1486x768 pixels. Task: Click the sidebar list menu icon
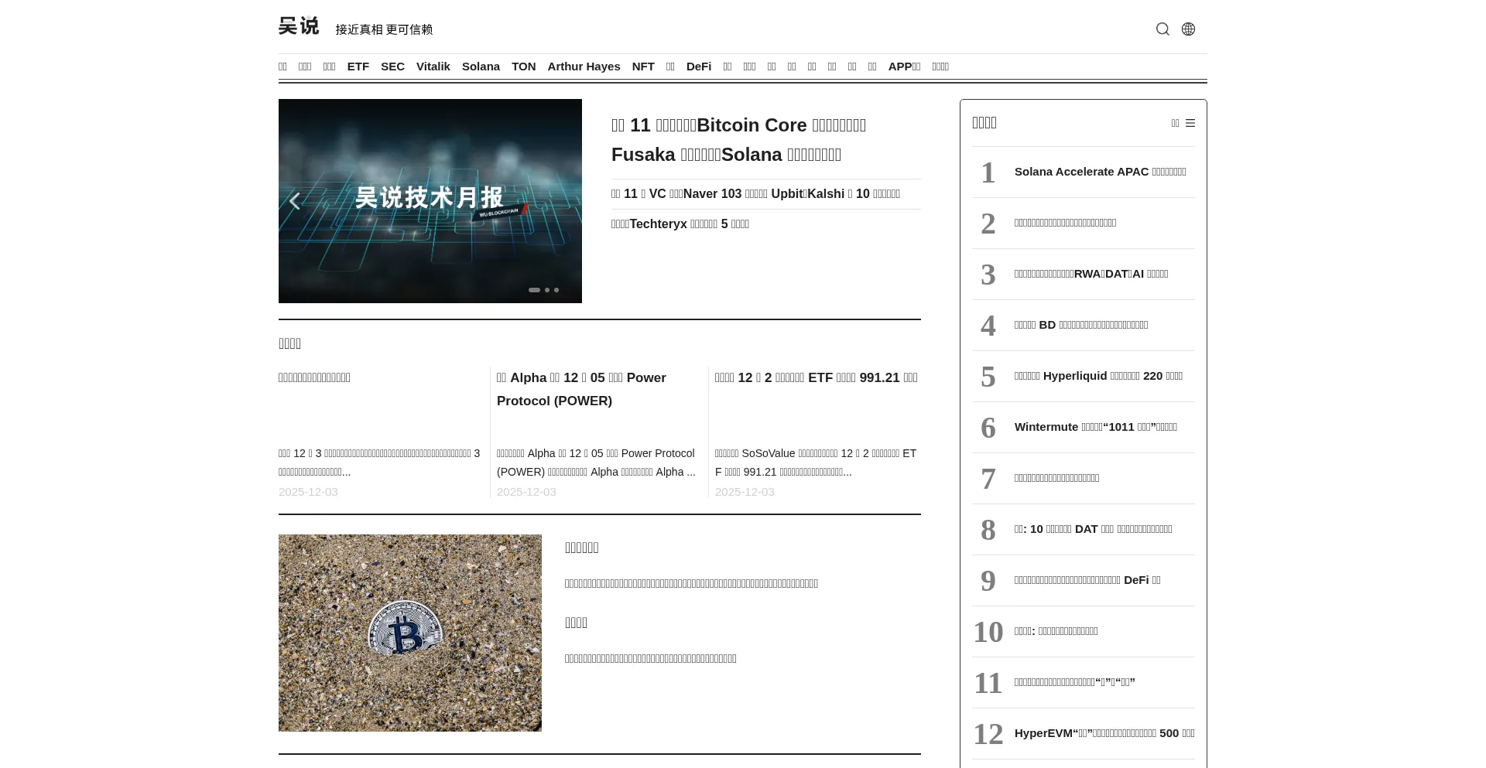(1190, 123)
